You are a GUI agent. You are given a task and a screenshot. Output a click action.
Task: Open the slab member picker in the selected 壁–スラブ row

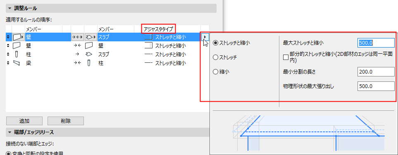pyautogui.click(x=91, y=37)
